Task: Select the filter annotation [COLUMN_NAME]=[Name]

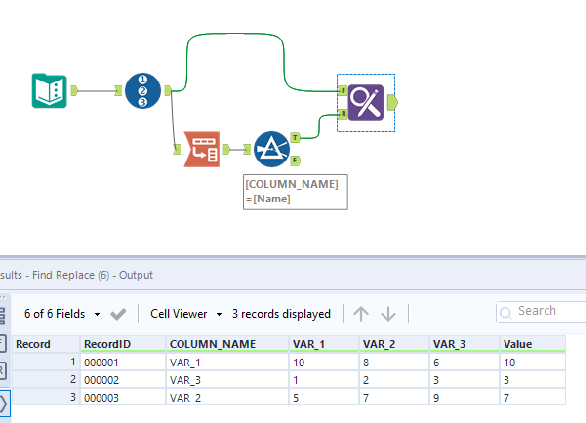Action: (295, 192)
